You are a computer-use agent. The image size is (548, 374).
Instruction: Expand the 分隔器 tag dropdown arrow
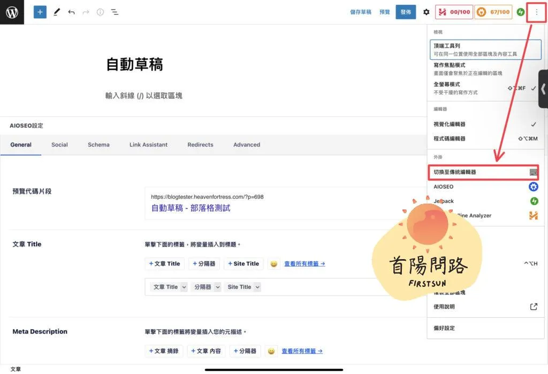tap(218, 287)
